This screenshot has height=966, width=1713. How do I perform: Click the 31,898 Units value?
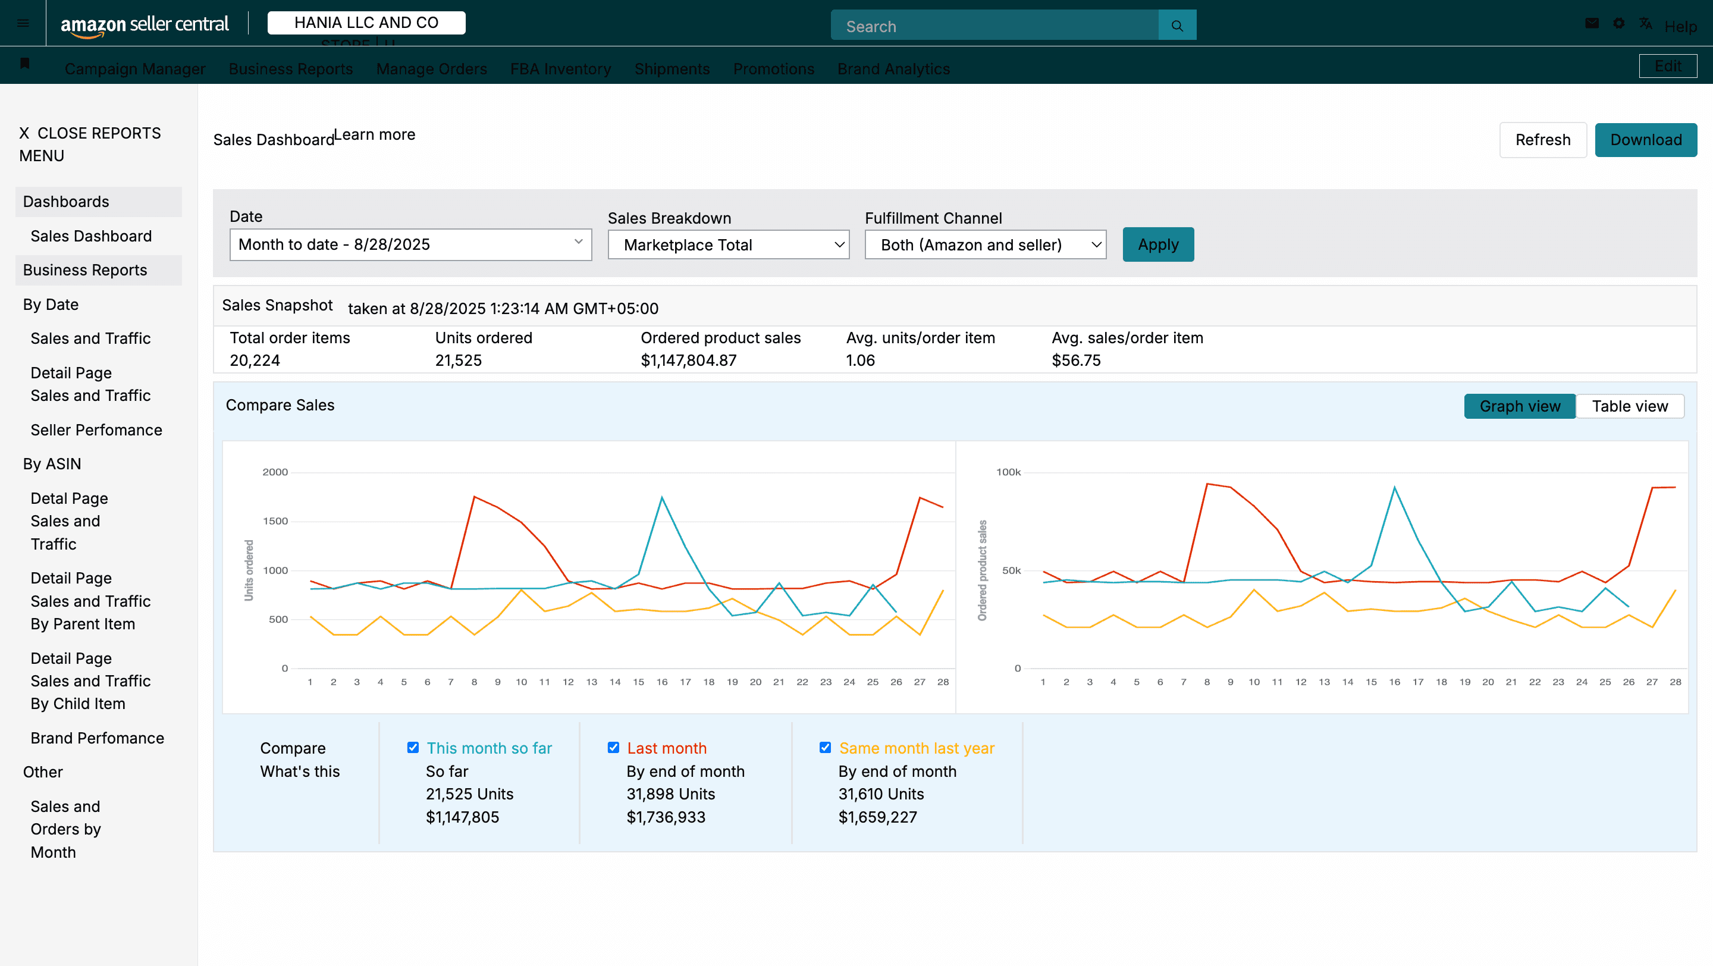pos(670,794)
